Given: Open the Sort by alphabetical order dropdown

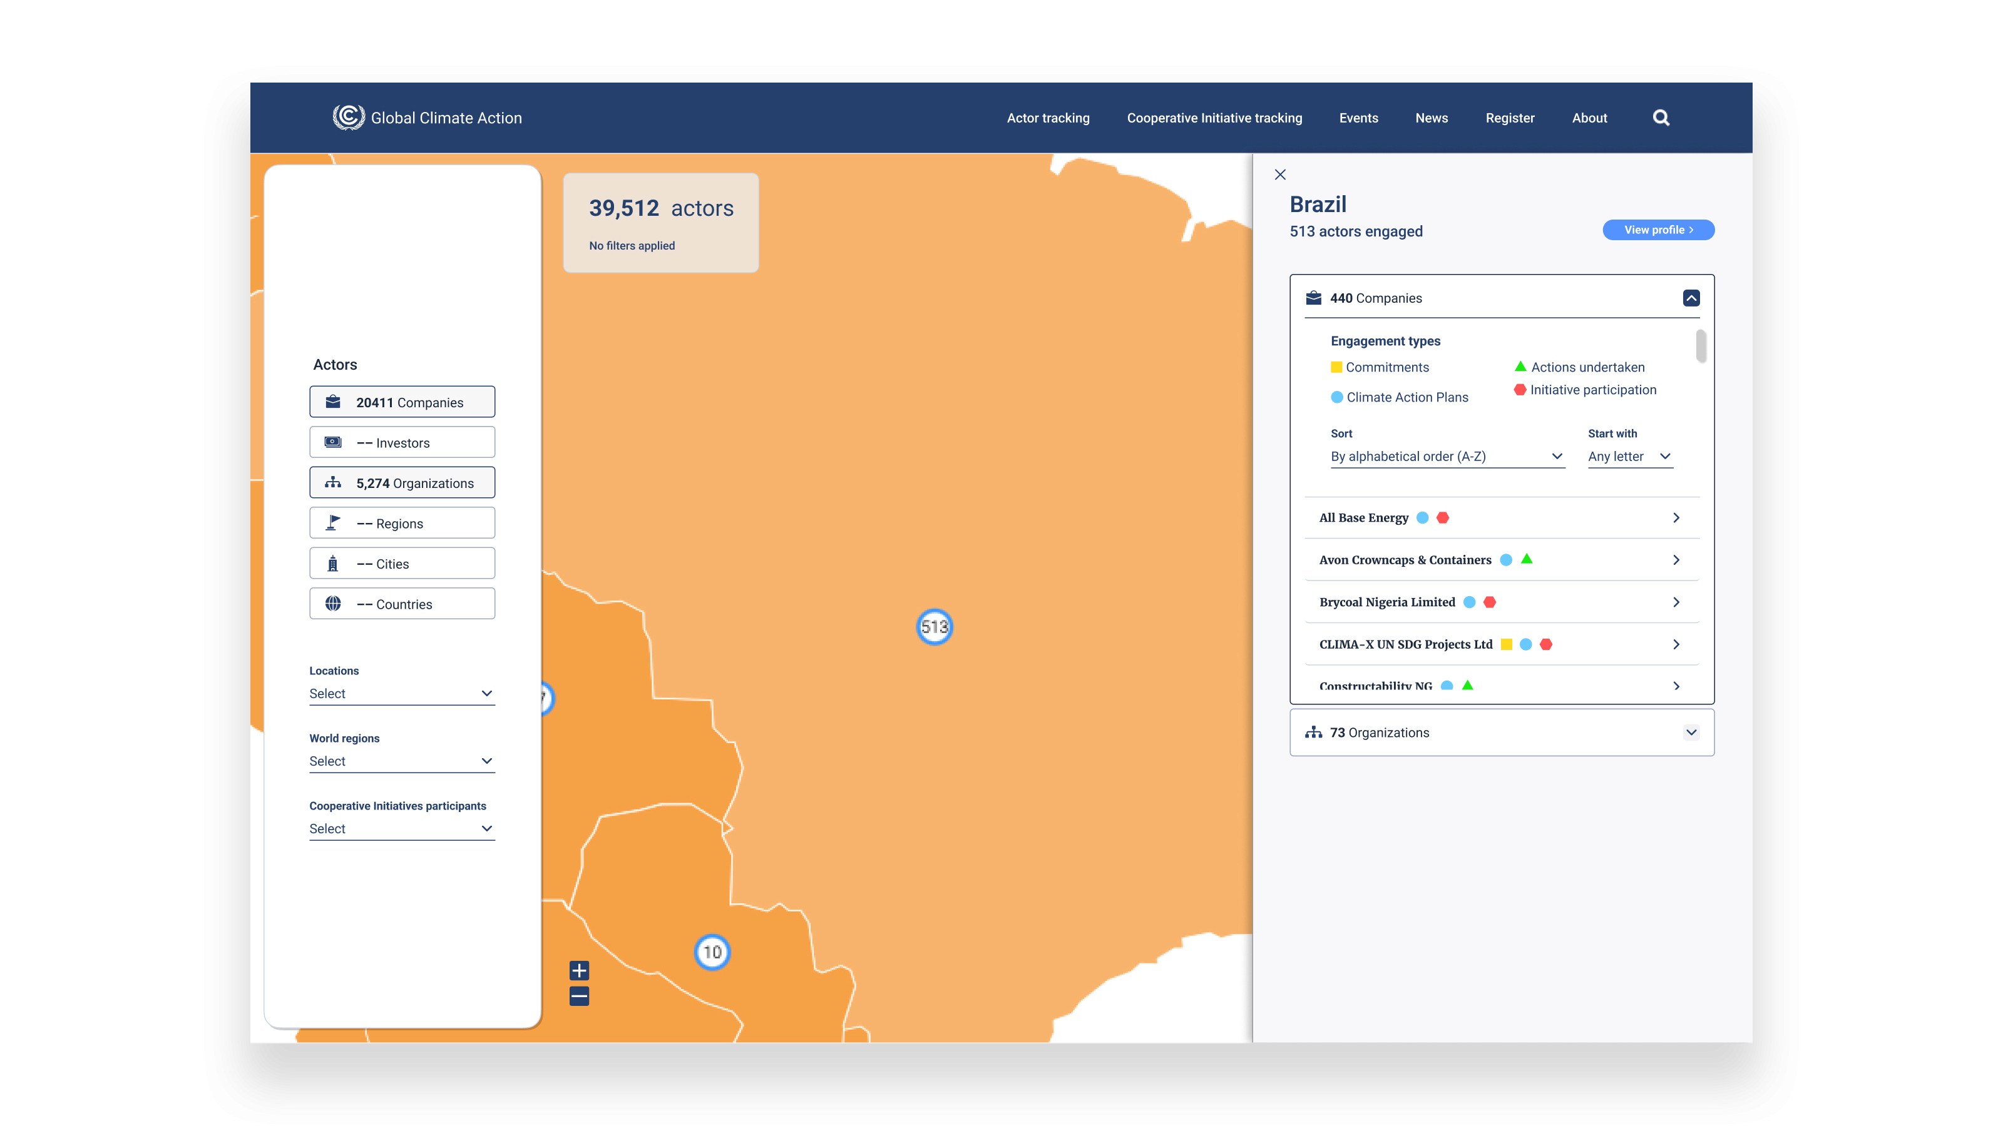Looking at the screenshot, I should (1447, 457).
